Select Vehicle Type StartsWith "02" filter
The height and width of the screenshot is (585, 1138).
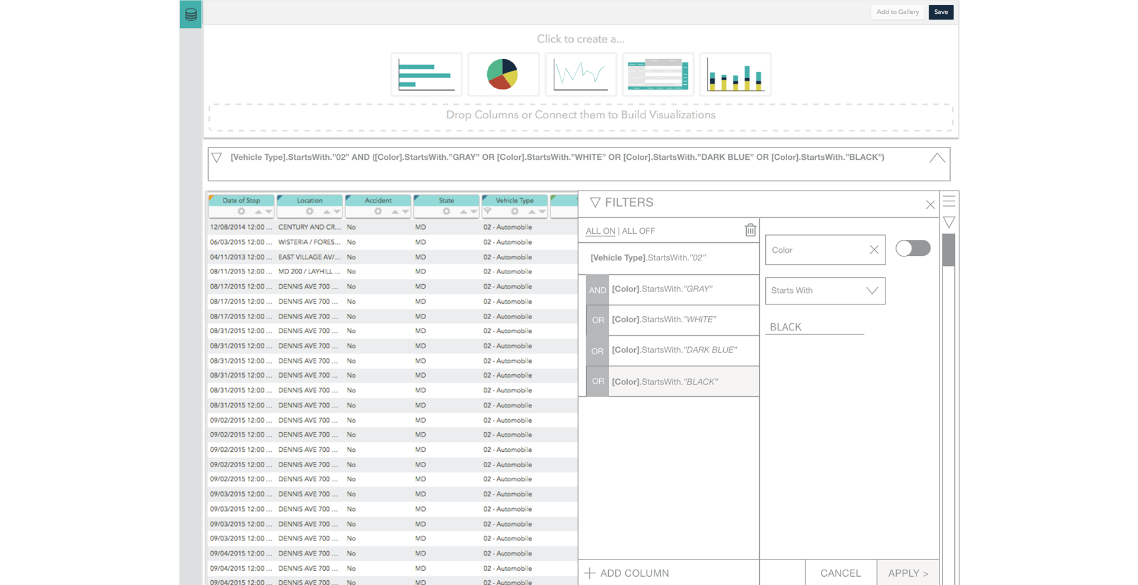click(669, 258)
